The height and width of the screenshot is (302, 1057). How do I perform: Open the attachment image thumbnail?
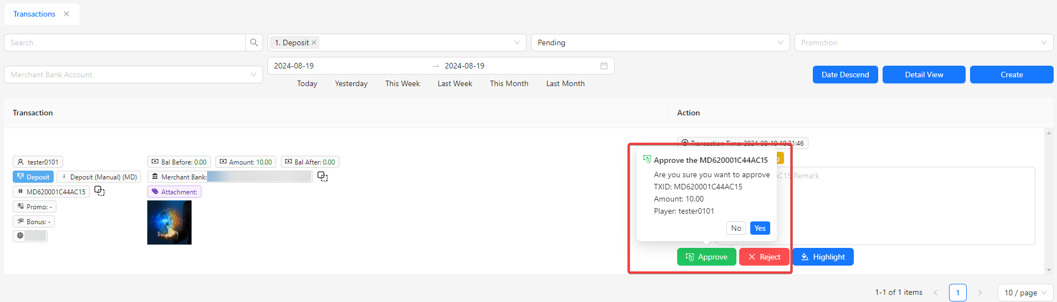coord(169,222)
